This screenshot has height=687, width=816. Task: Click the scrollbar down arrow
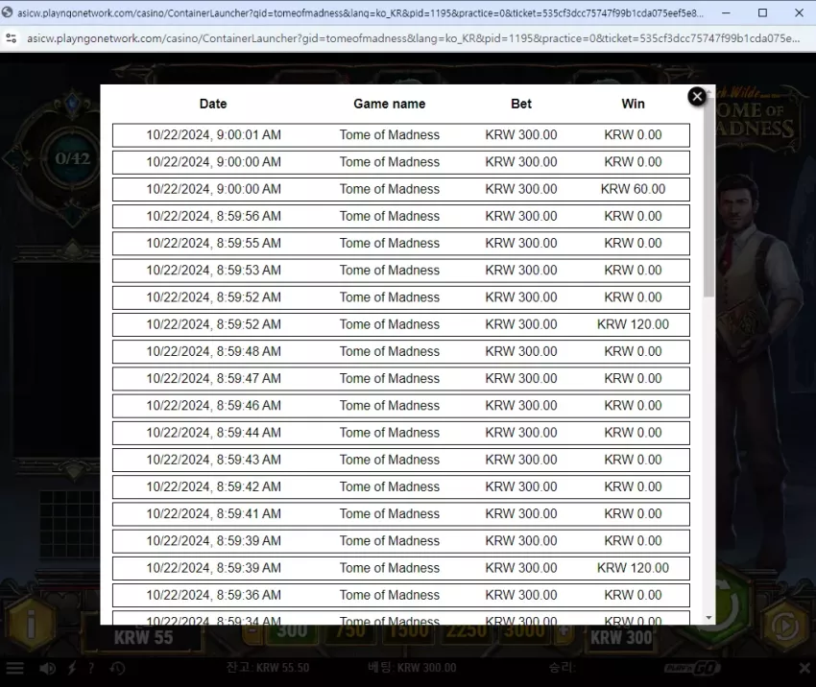coord(708,618)
